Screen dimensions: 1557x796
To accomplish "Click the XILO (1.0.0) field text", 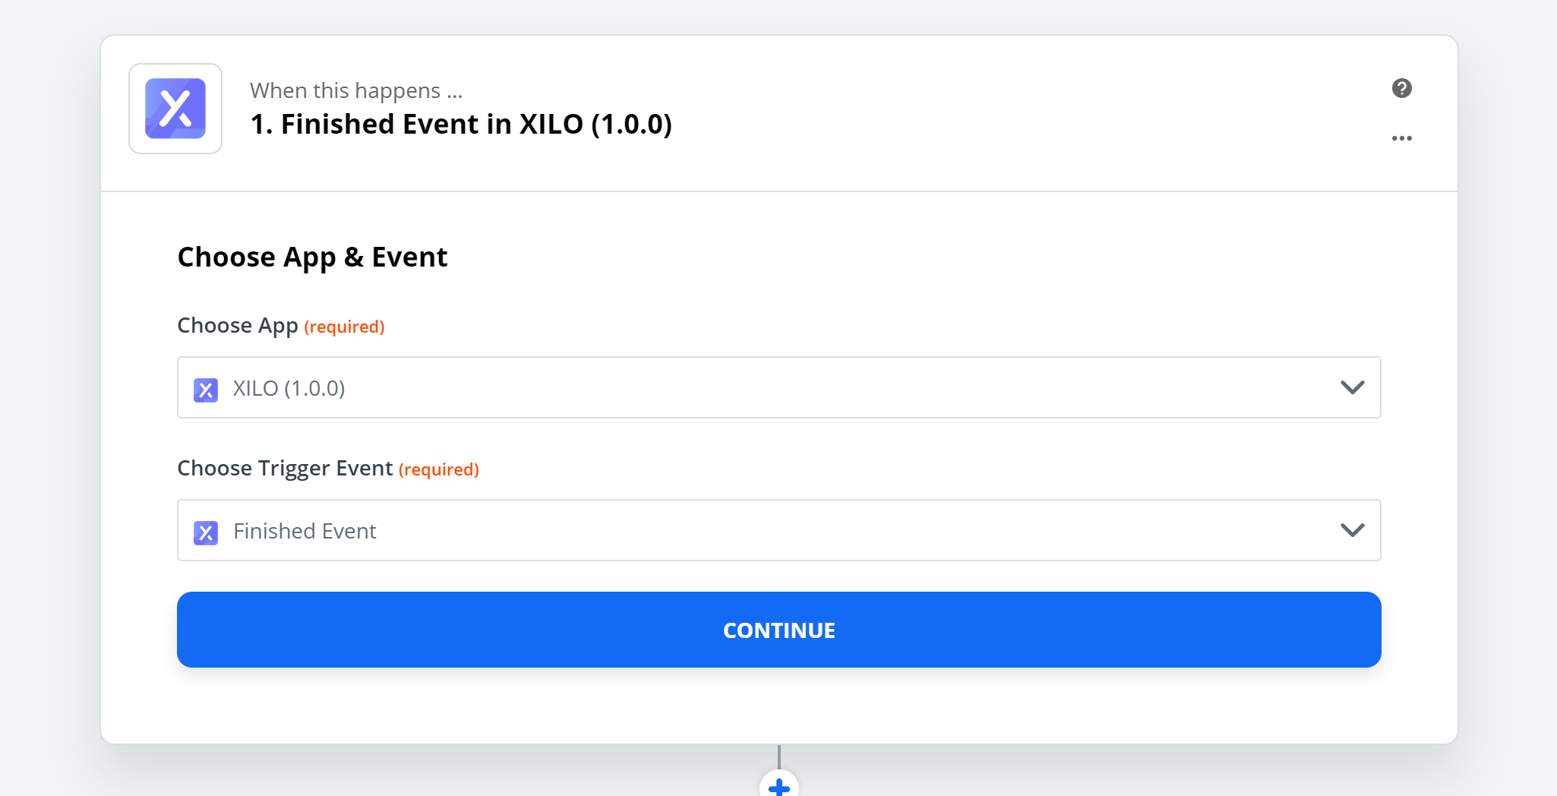I will pyautogui.click(x=289, y=388).
